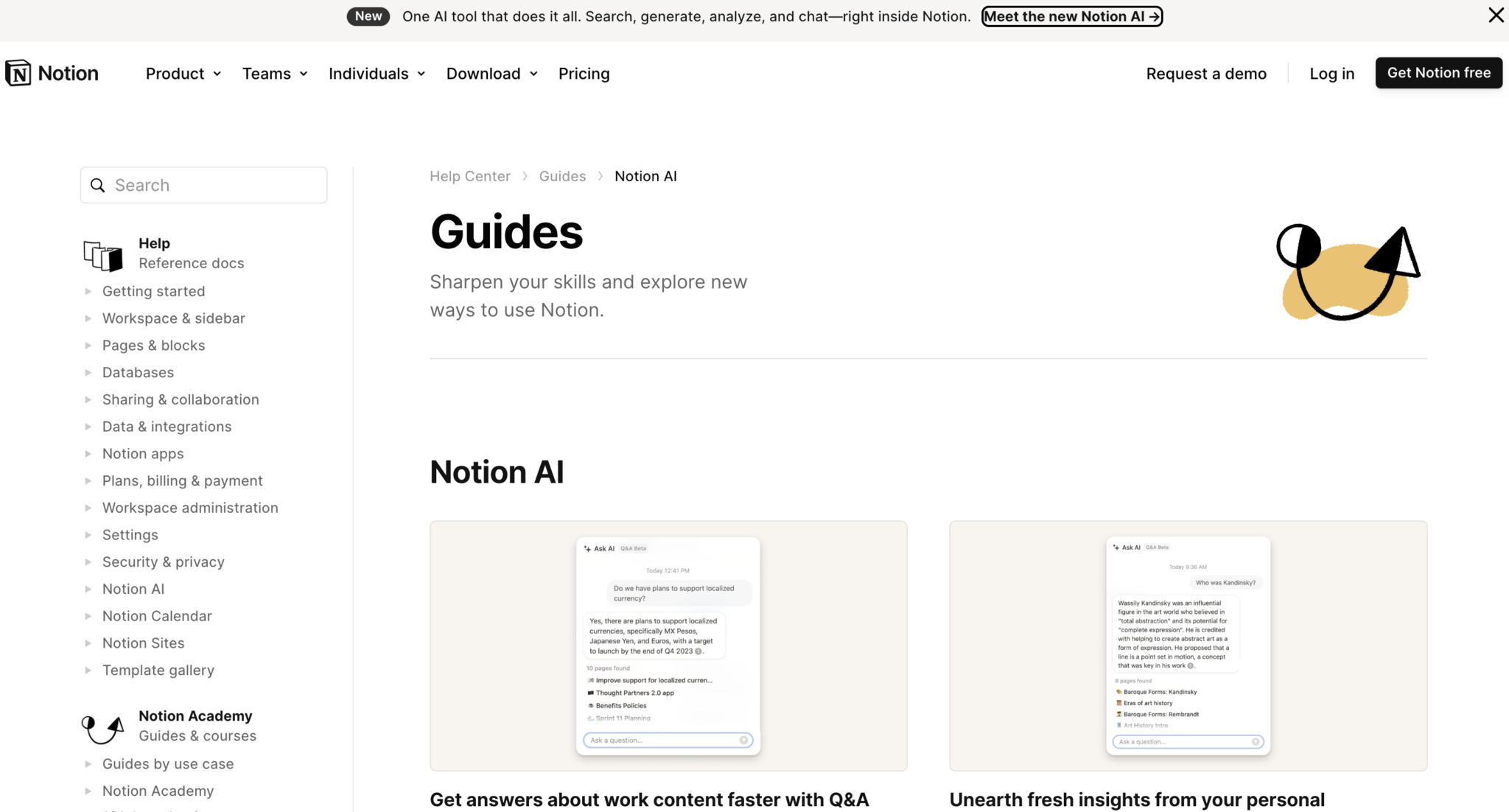Expand the Sharing & collaboration triangle
This screenshot has width=1509, height=812.
[x=88, y=399]
